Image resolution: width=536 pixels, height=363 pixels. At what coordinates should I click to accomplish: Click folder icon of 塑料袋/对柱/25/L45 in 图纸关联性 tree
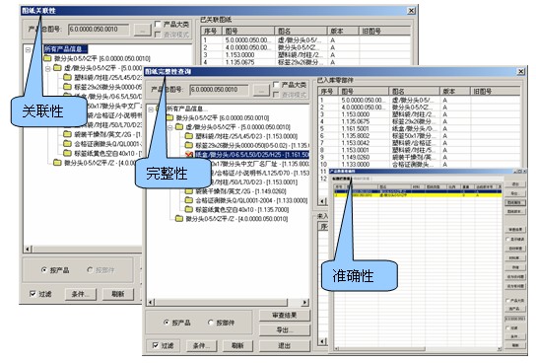tap(67, 77)
